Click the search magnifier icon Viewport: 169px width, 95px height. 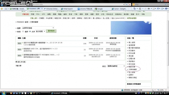tap(166, 4)
